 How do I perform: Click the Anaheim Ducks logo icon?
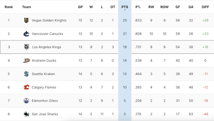tap(26, 60)
